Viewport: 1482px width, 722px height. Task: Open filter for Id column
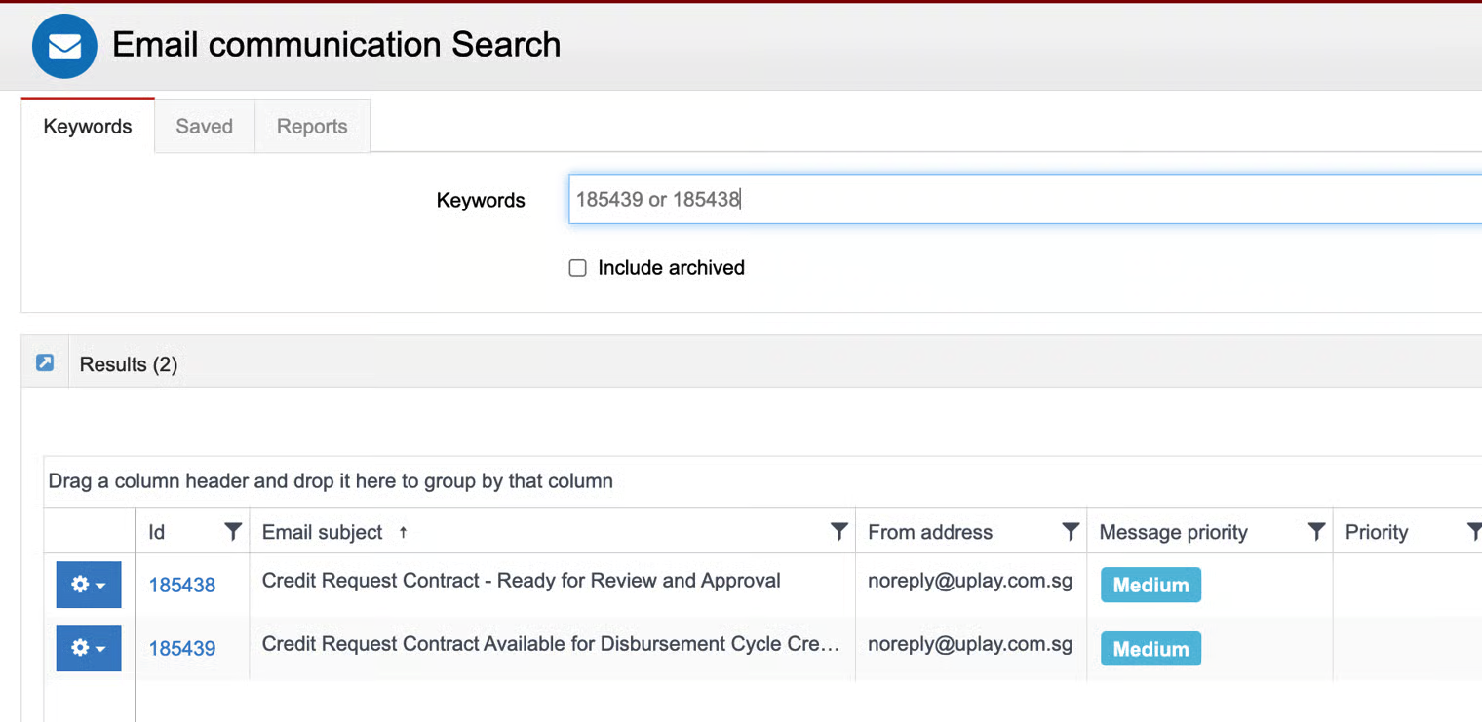[233, 532]
